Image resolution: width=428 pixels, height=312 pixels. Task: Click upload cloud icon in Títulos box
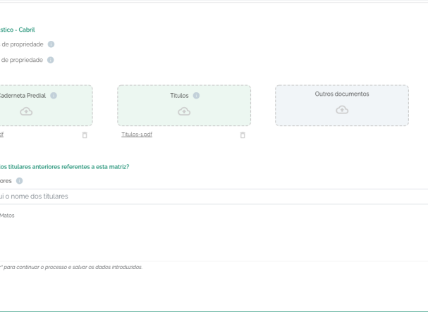(184, 111)
